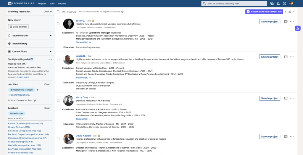Send message to Jason B. envelope icon

click(286, 57)
